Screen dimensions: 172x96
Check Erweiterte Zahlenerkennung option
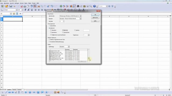click(49, 42)
